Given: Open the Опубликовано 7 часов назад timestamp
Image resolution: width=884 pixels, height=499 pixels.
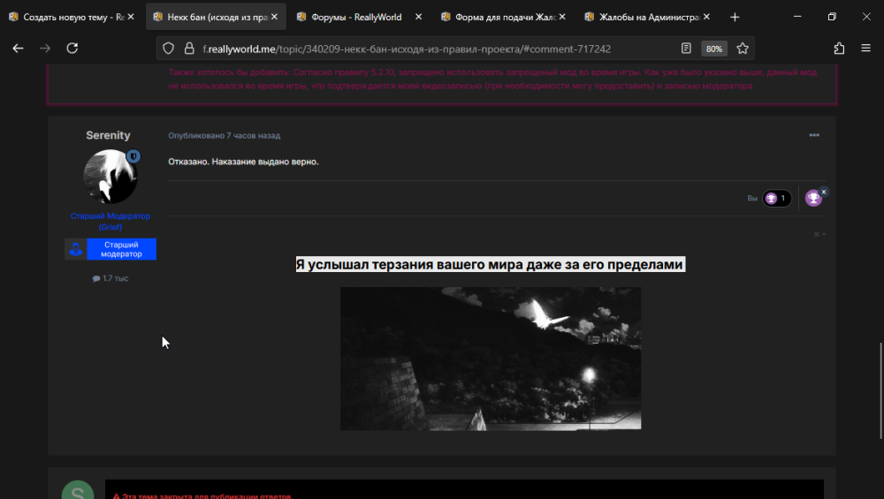Looking at the screenshot, I should (x=224, y=136).
